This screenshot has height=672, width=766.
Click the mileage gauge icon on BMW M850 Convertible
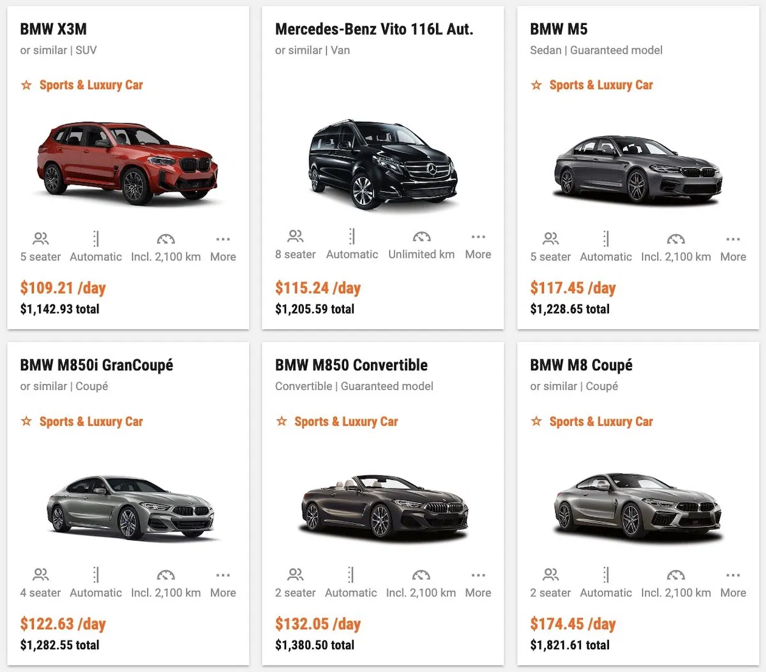pos(421,575)
